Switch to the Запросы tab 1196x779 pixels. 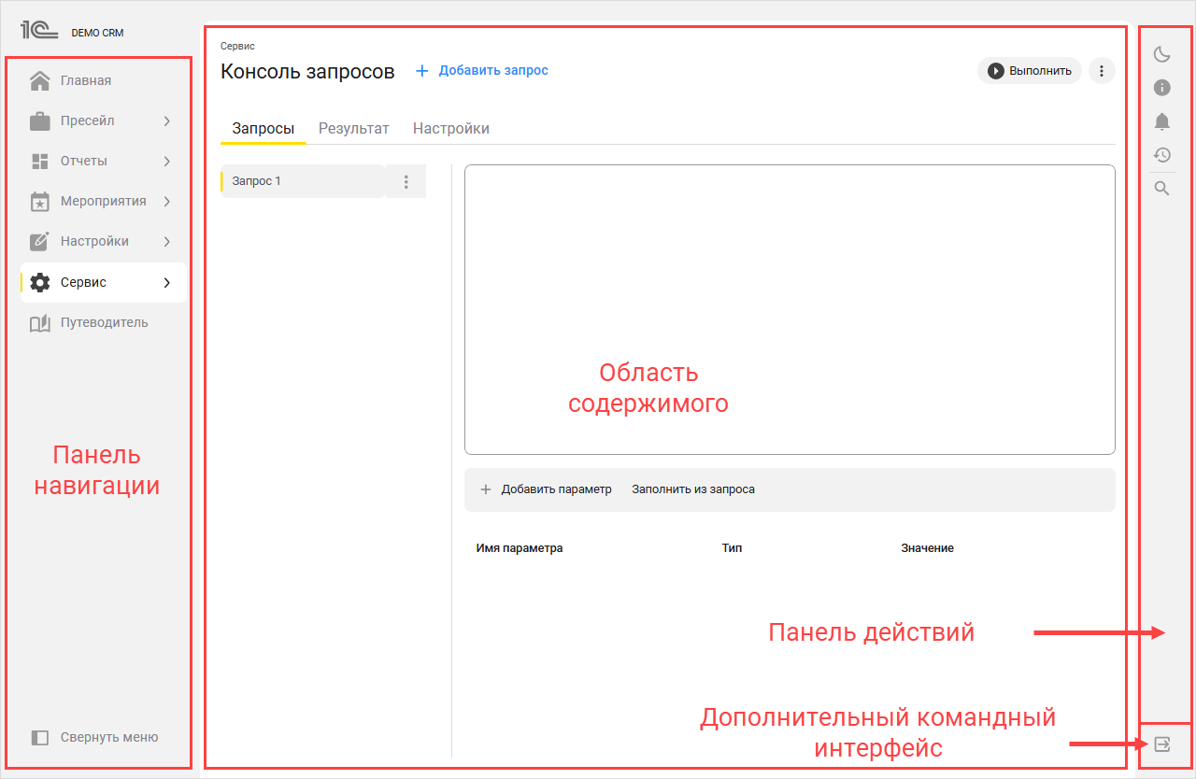[263, 129]
